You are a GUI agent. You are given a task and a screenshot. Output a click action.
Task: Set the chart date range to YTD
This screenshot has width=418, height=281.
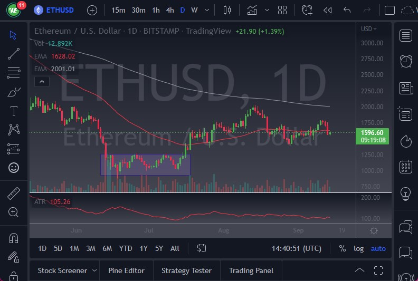pyautogui.click(x=126, y=248)
